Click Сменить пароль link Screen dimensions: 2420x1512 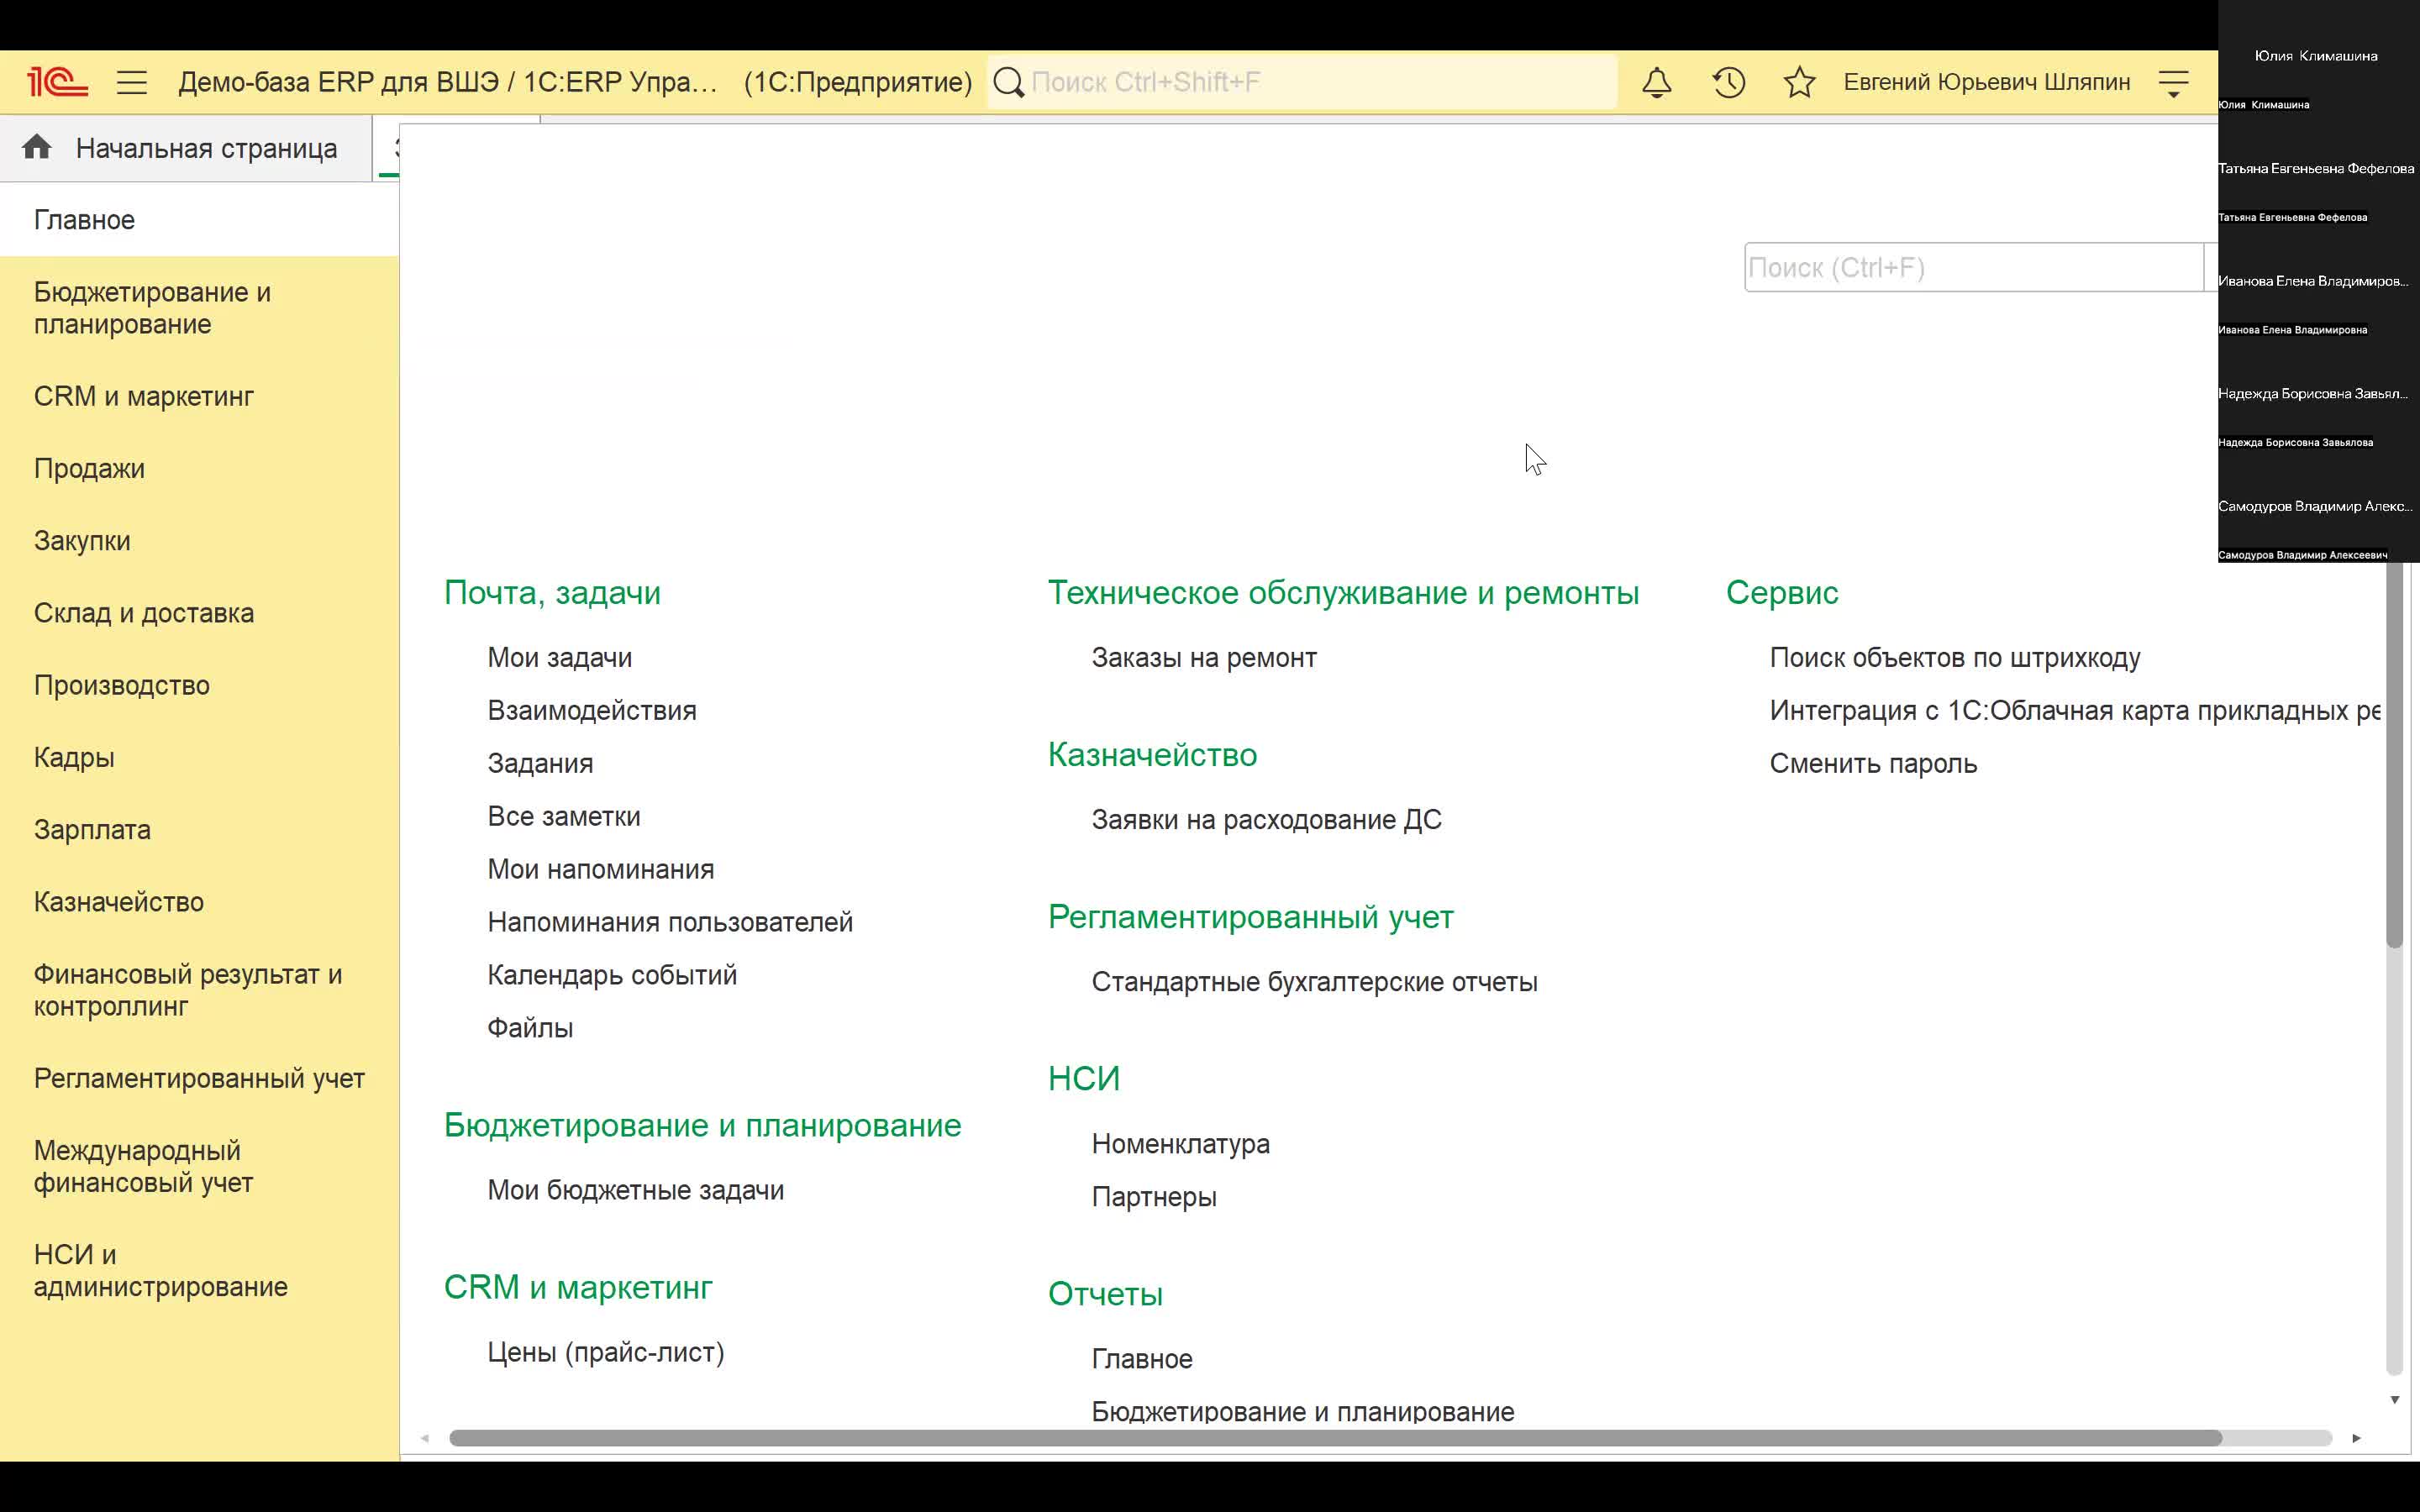pos(1873,764)
